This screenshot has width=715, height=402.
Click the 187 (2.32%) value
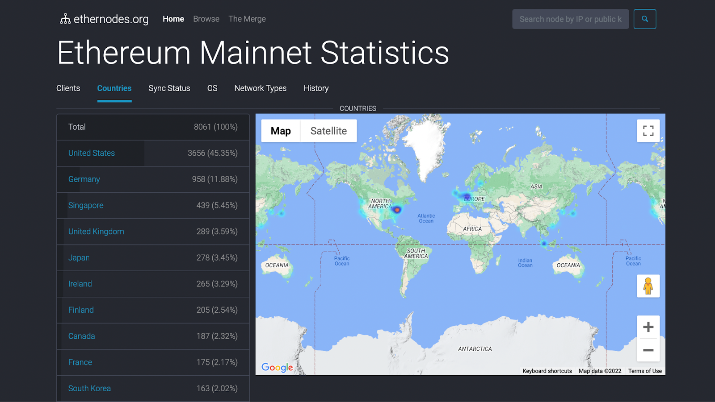click(217, 336)
